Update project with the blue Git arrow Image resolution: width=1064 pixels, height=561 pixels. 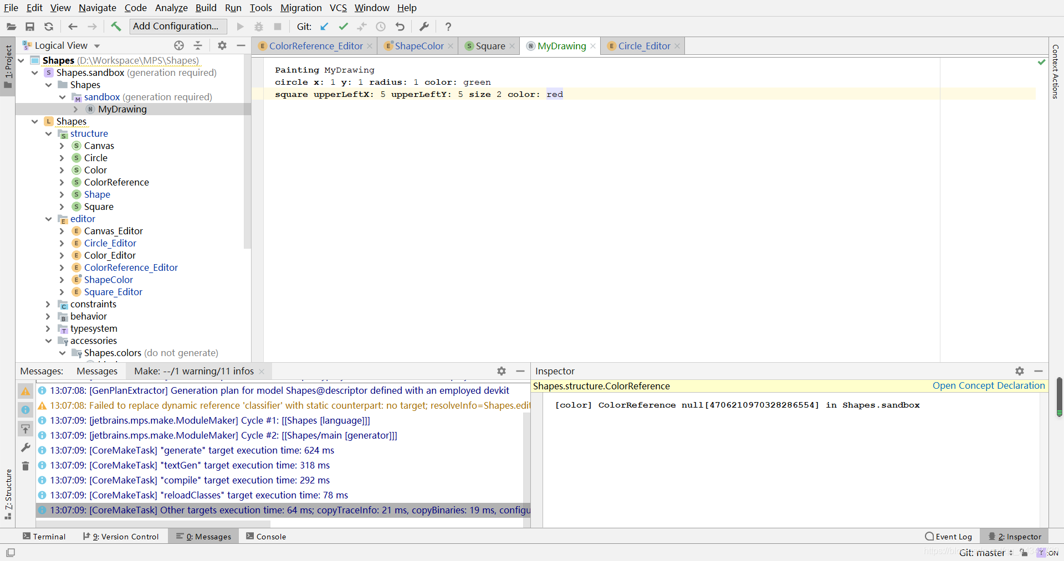pos(324,27)
